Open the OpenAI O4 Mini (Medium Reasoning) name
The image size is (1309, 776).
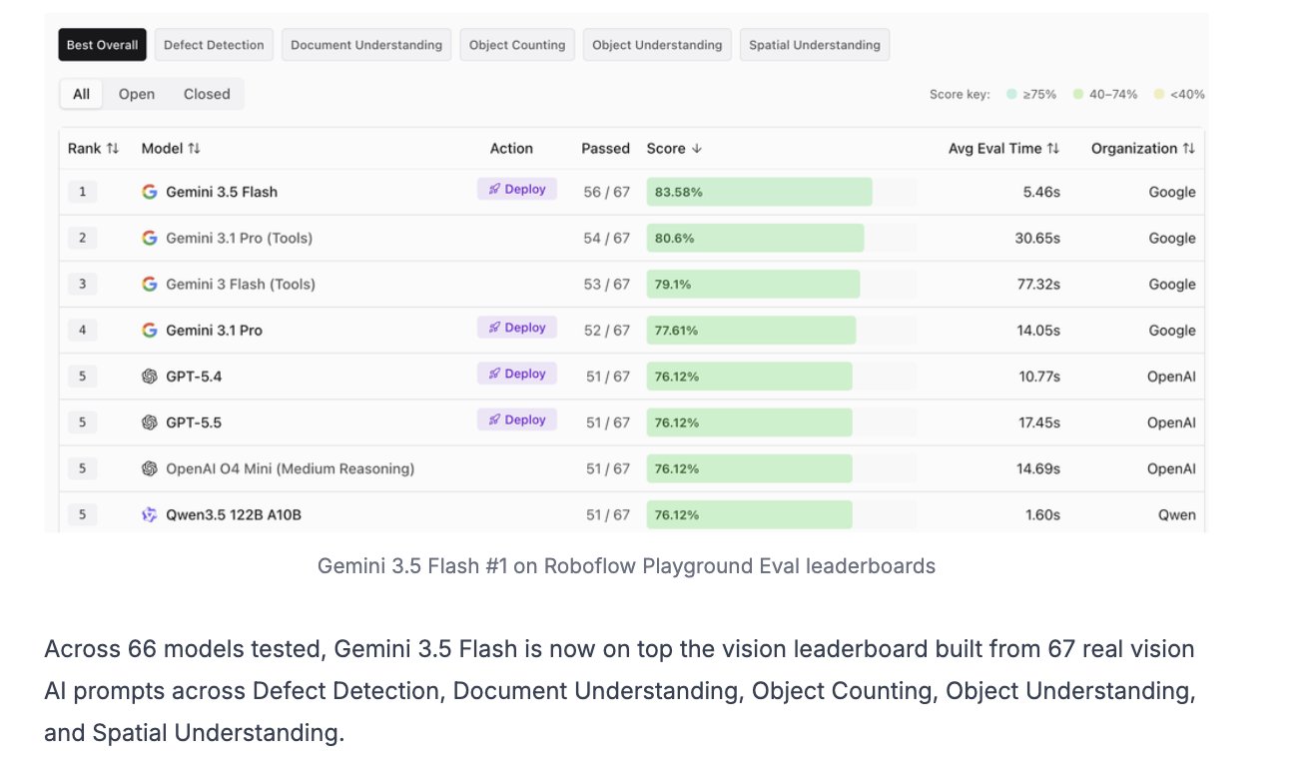pyautogui.click(x=291, y=468)
